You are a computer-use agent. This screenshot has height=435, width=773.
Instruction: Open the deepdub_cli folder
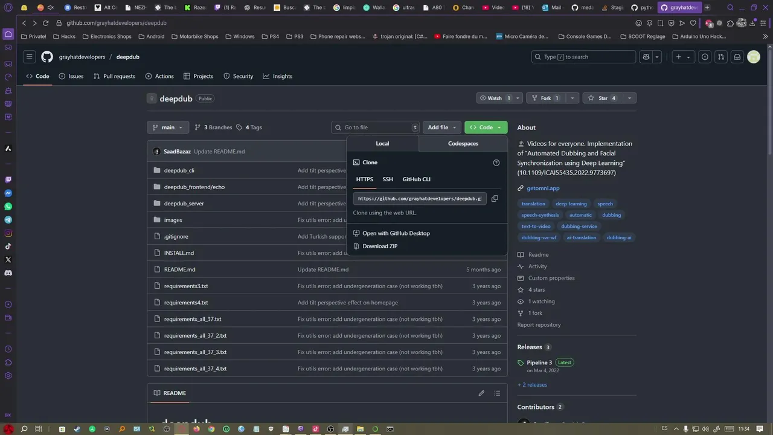coord(179,170)
